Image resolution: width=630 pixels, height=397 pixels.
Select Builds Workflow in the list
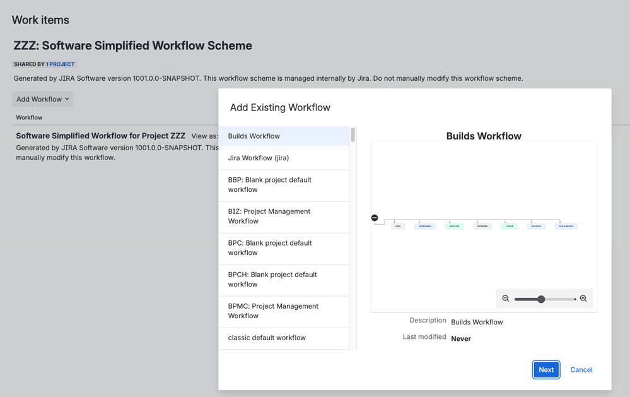pos(284,136)
